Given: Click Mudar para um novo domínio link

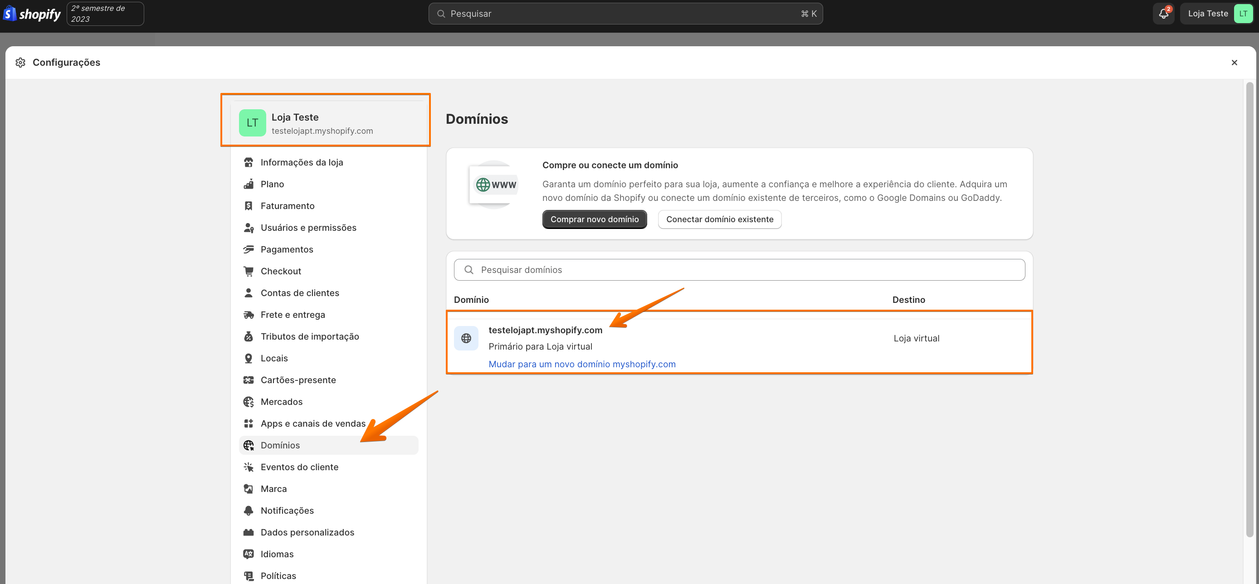Looking at the screenshot, I should (x=581, y=364).
